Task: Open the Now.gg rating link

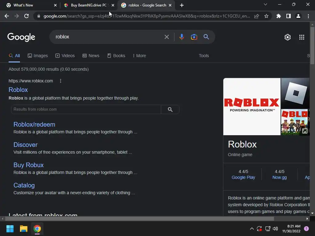Action: [x=279, y=177]
